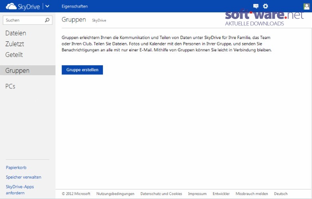Focus the Suchen search field

click(x=28, y=20)
